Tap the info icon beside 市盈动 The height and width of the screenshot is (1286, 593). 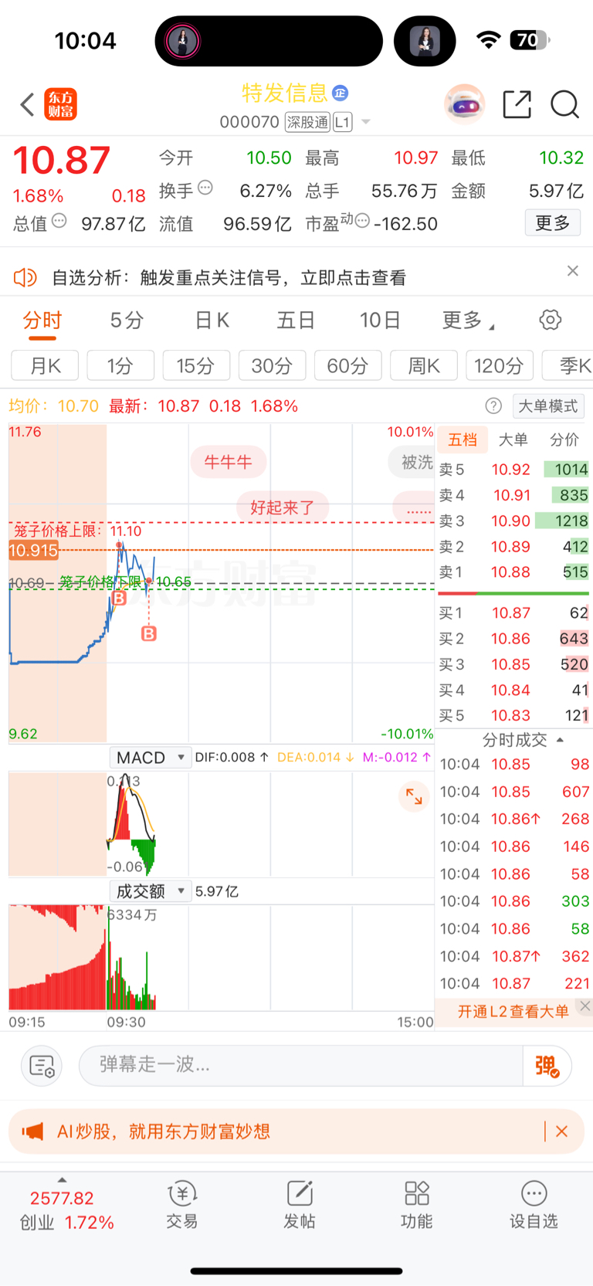(362, 221)
